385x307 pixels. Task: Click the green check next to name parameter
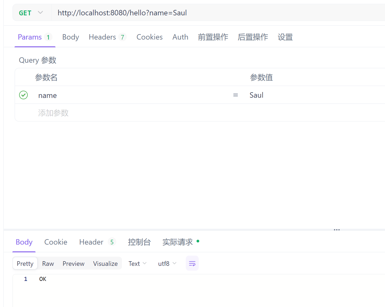coord(23,95)
